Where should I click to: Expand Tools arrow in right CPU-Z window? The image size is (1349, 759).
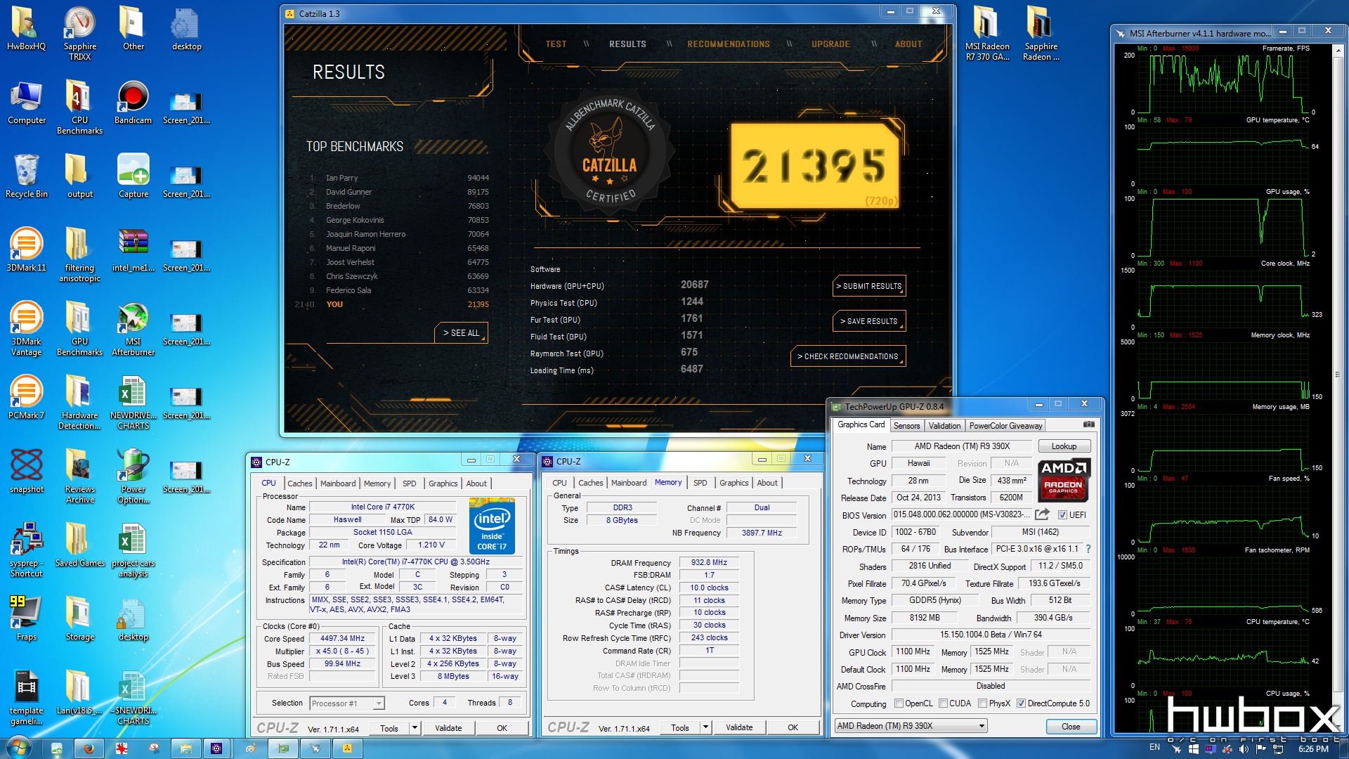pyautogui.click(x=705, y=727)
